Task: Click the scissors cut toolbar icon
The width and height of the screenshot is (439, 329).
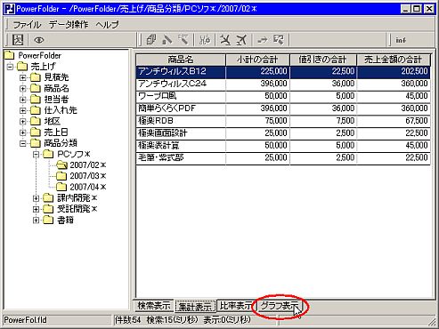Action: (205, 40)
